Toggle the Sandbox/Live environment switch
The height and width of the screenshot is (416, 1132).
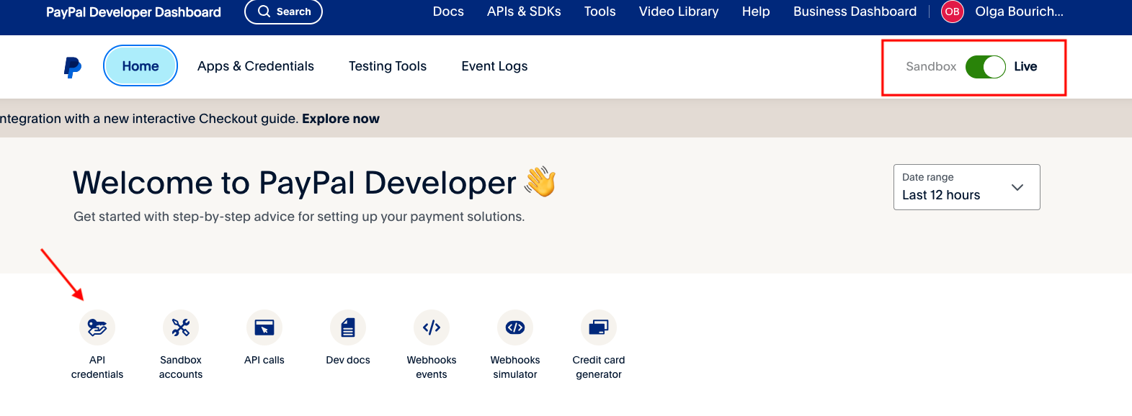986,67
